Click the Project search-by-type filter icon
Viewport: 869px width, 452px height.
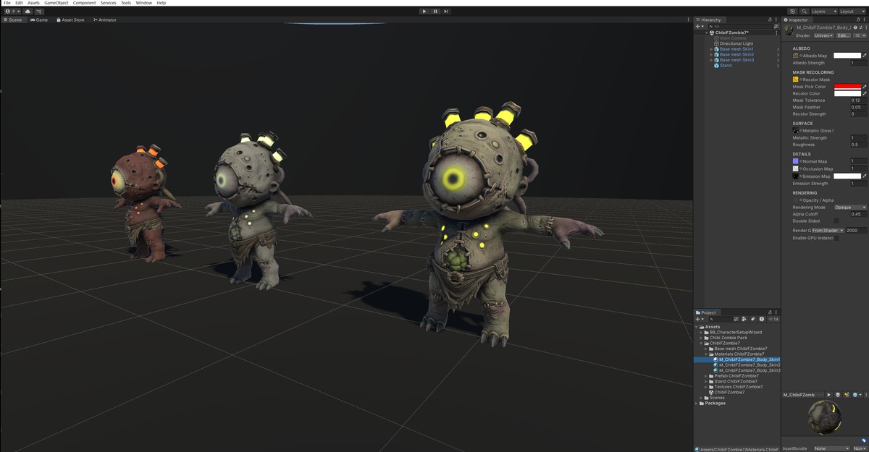pos(745,319)
